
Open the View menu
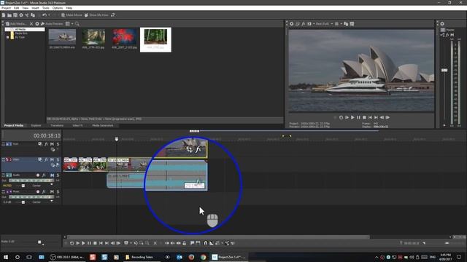pos(26,8)
